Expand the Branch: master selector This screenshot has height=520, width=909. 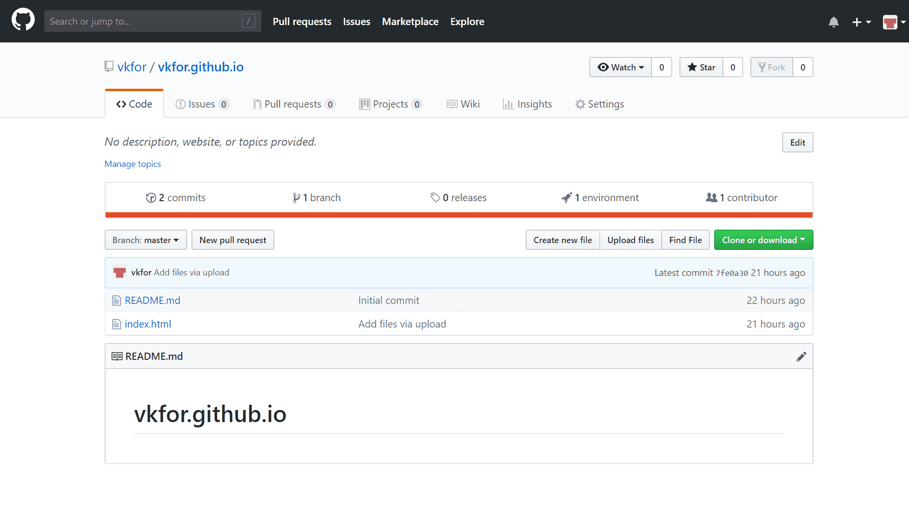click(x=146, y=240)
